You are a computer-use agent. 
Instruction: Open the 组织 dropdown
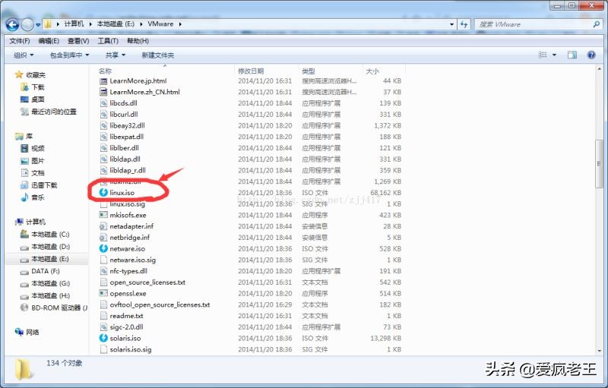(24, 55)
